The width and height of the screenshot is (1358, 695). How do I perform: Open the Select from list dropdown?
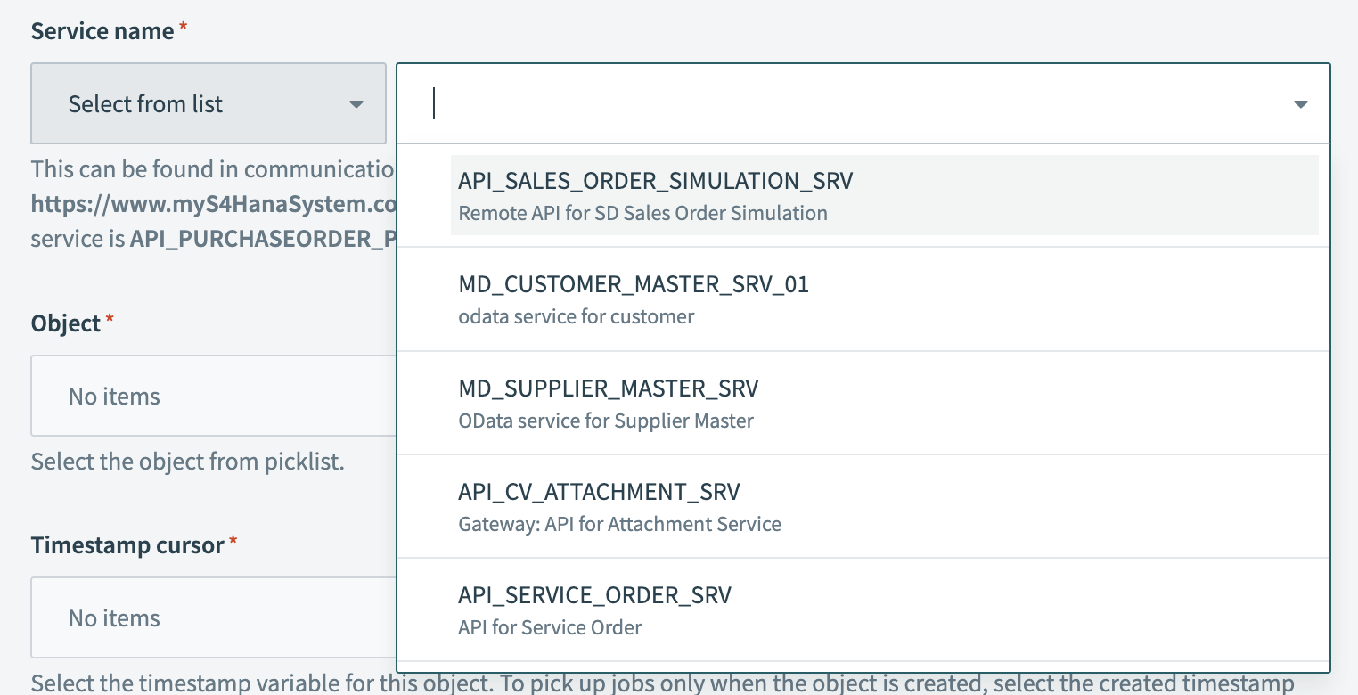[x=208, y=103]
